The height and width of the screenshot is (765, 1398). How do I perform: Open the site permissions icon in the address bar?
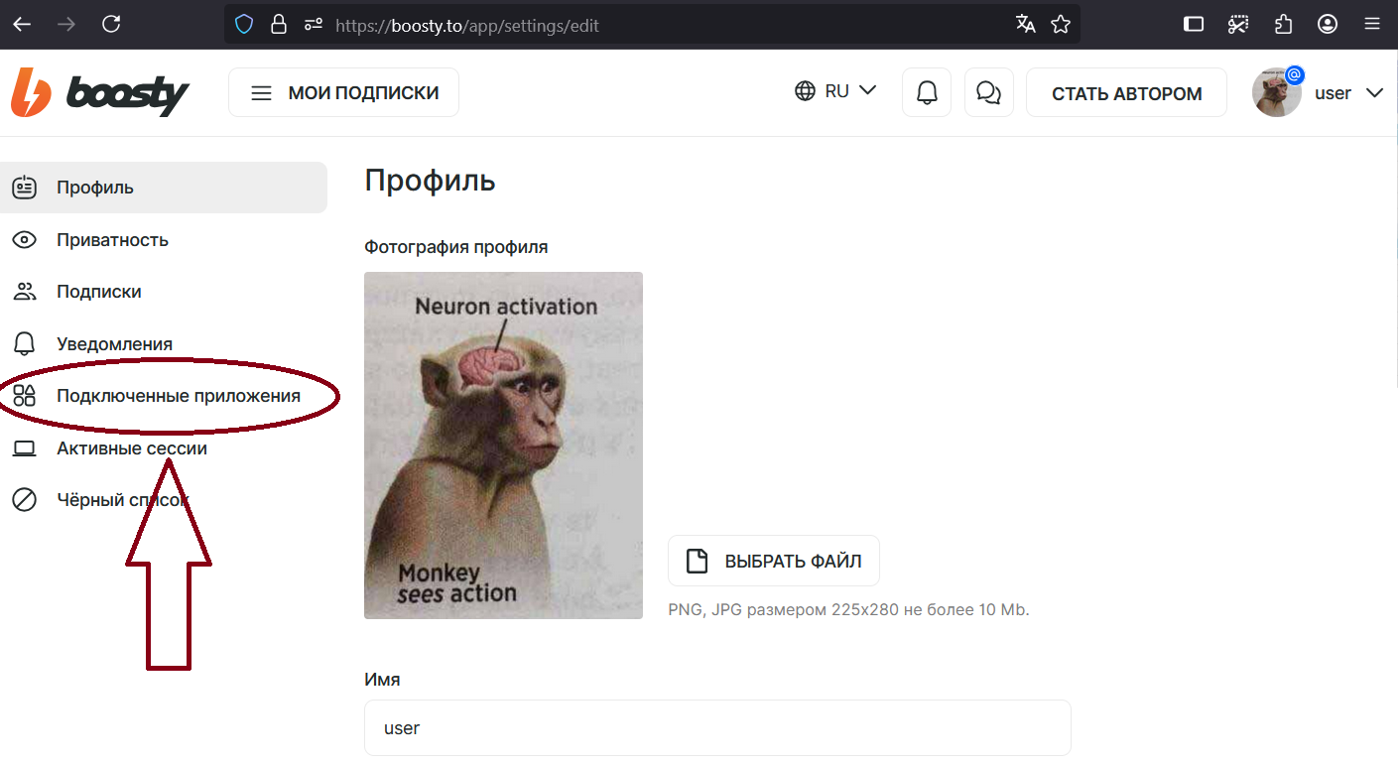314,25
